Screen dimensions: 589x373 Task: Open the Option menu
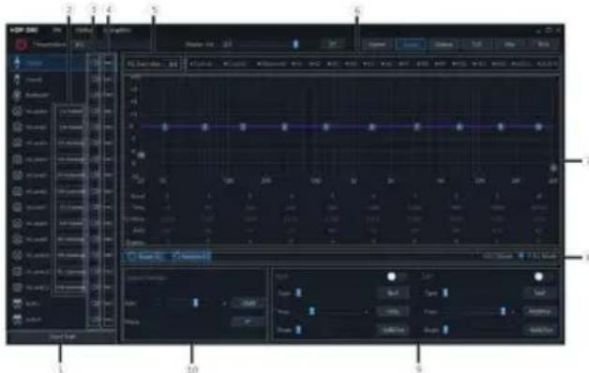click(x=84, y=30)
